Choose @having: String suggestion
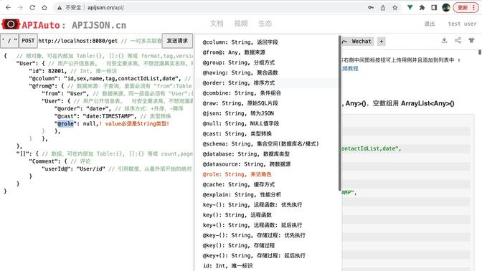 click(x=266, y=72)
